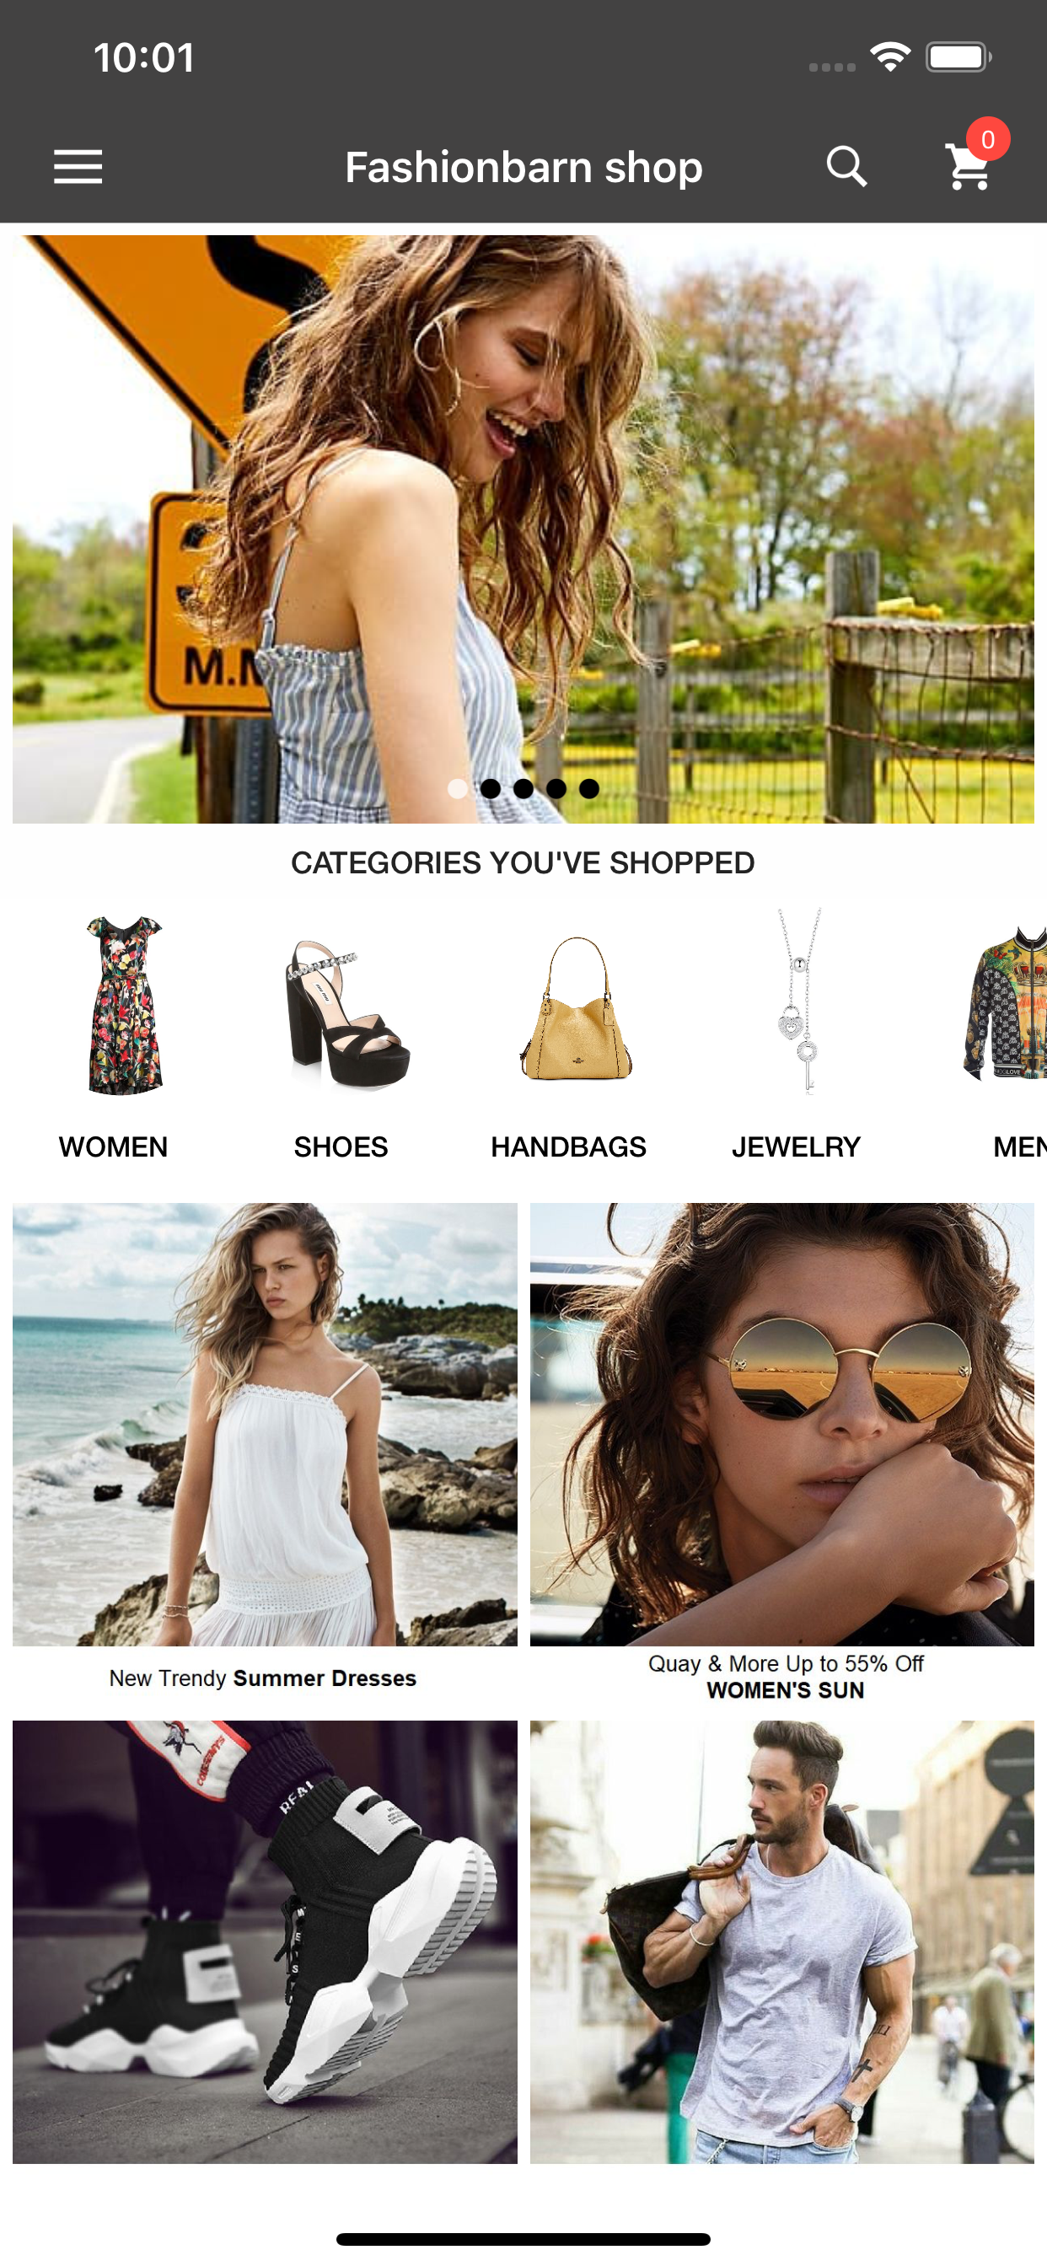The width and height of the screenshot is (1047, 2266).
Task: Select the necklace Jewelry category image
Action: pyautogui.click(x=799, y=1000)
